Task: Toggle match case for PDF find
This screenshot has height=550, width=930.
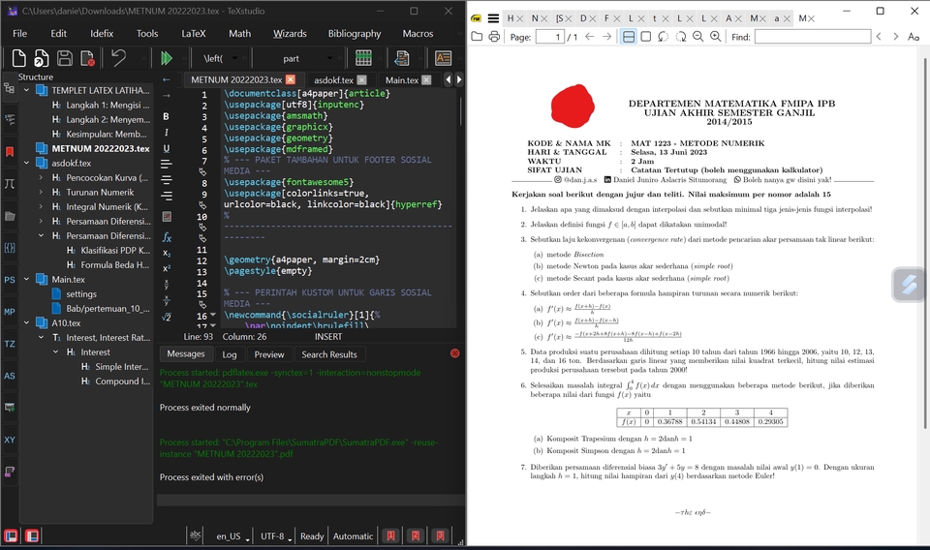Action: coord(914,37)
